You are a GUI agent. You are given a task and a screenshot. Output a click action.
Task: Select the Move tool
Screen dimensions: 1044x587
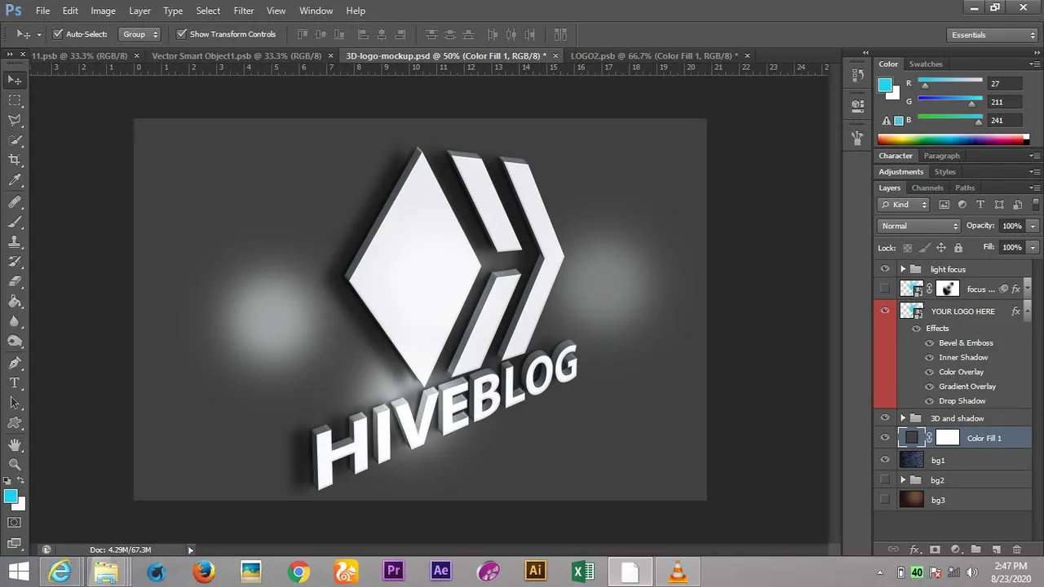15,80
